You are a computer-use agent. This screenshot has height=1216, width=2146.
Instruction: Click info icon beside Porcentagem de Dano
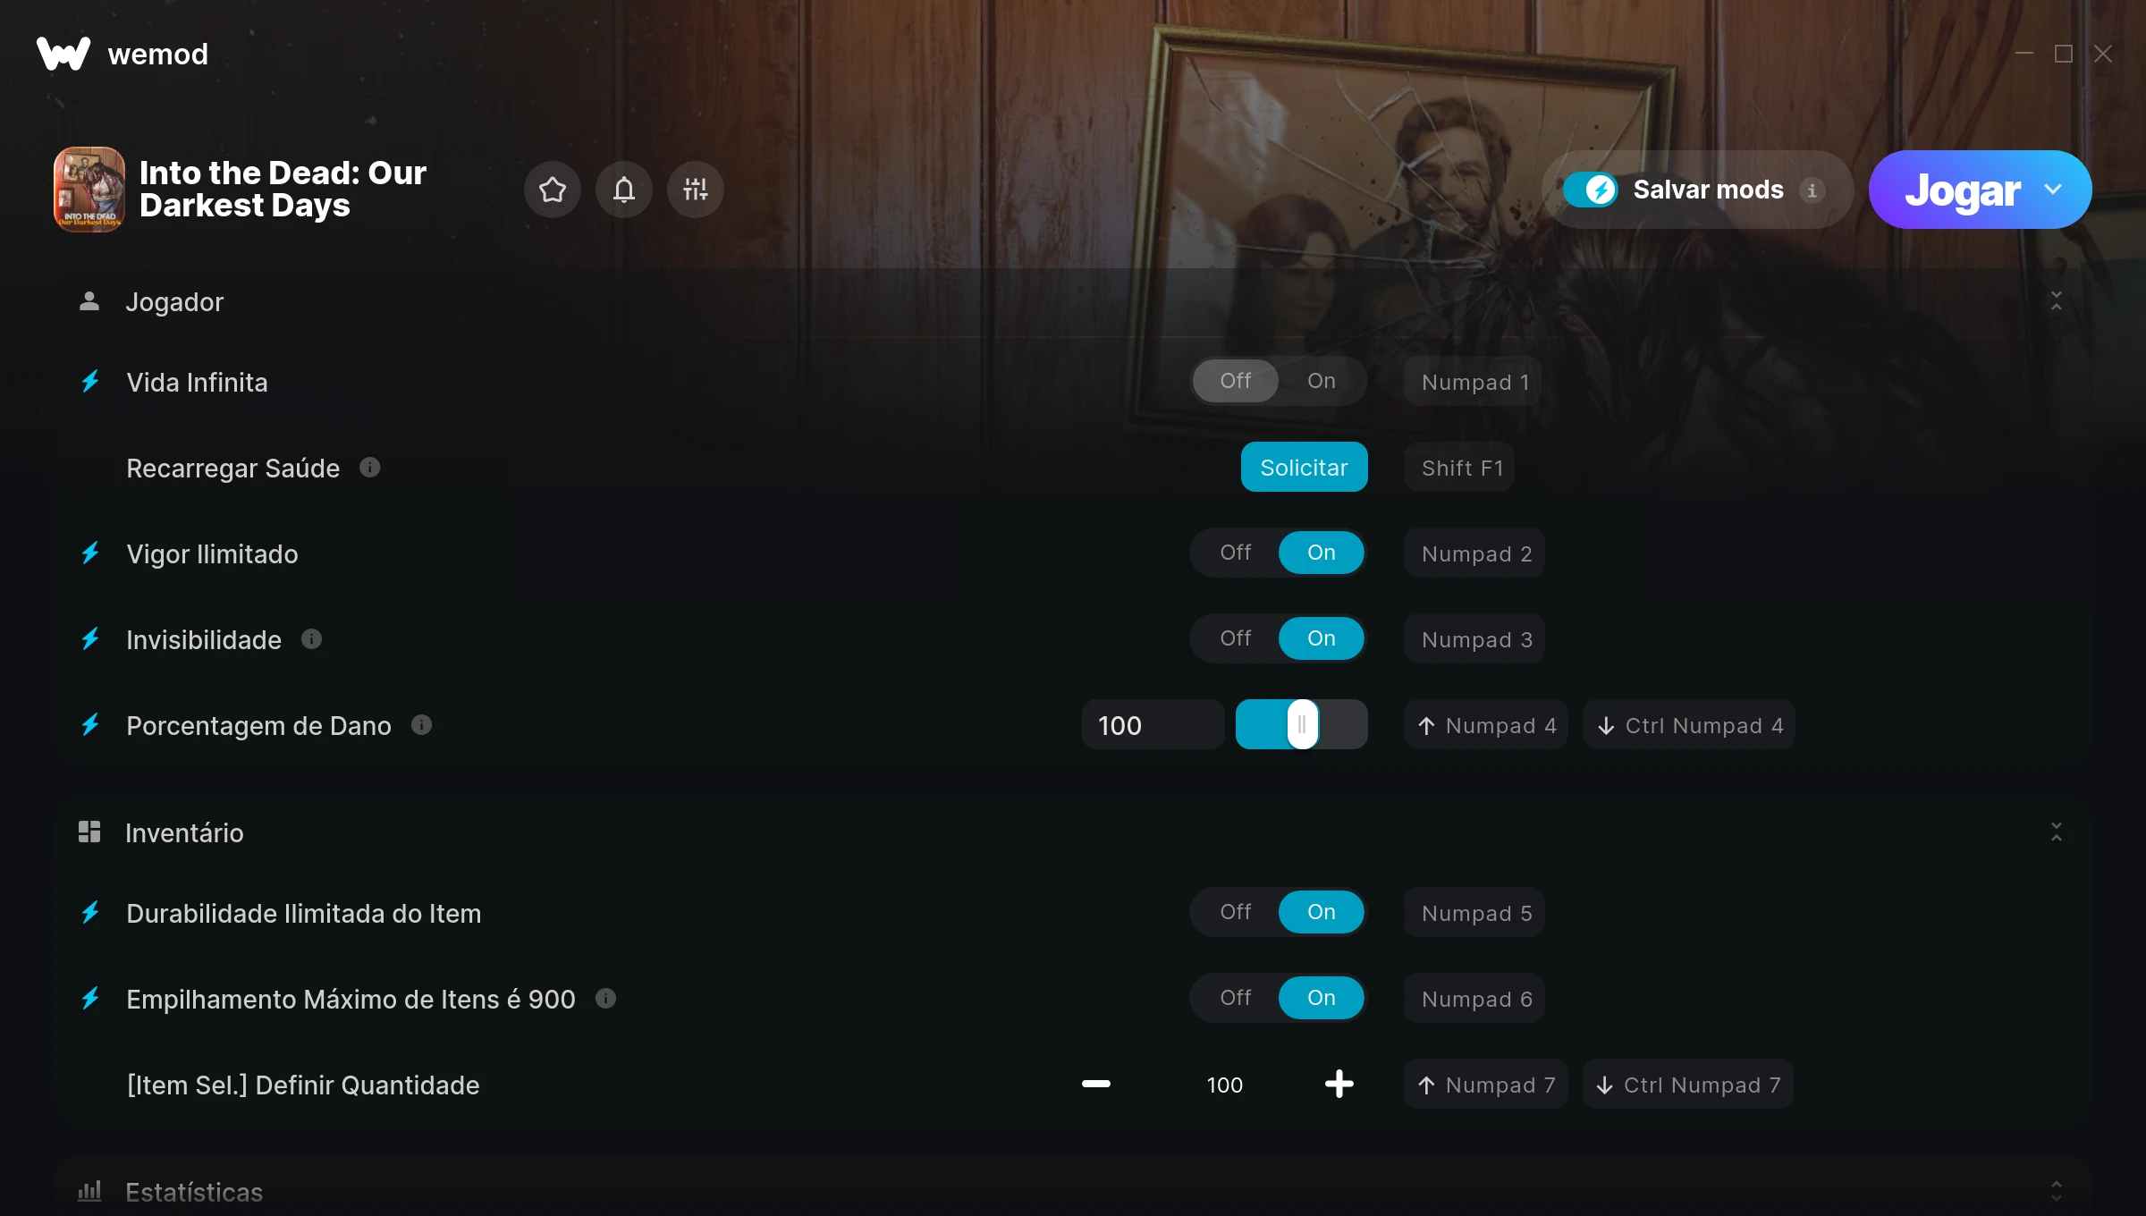(x=421, y=725)
